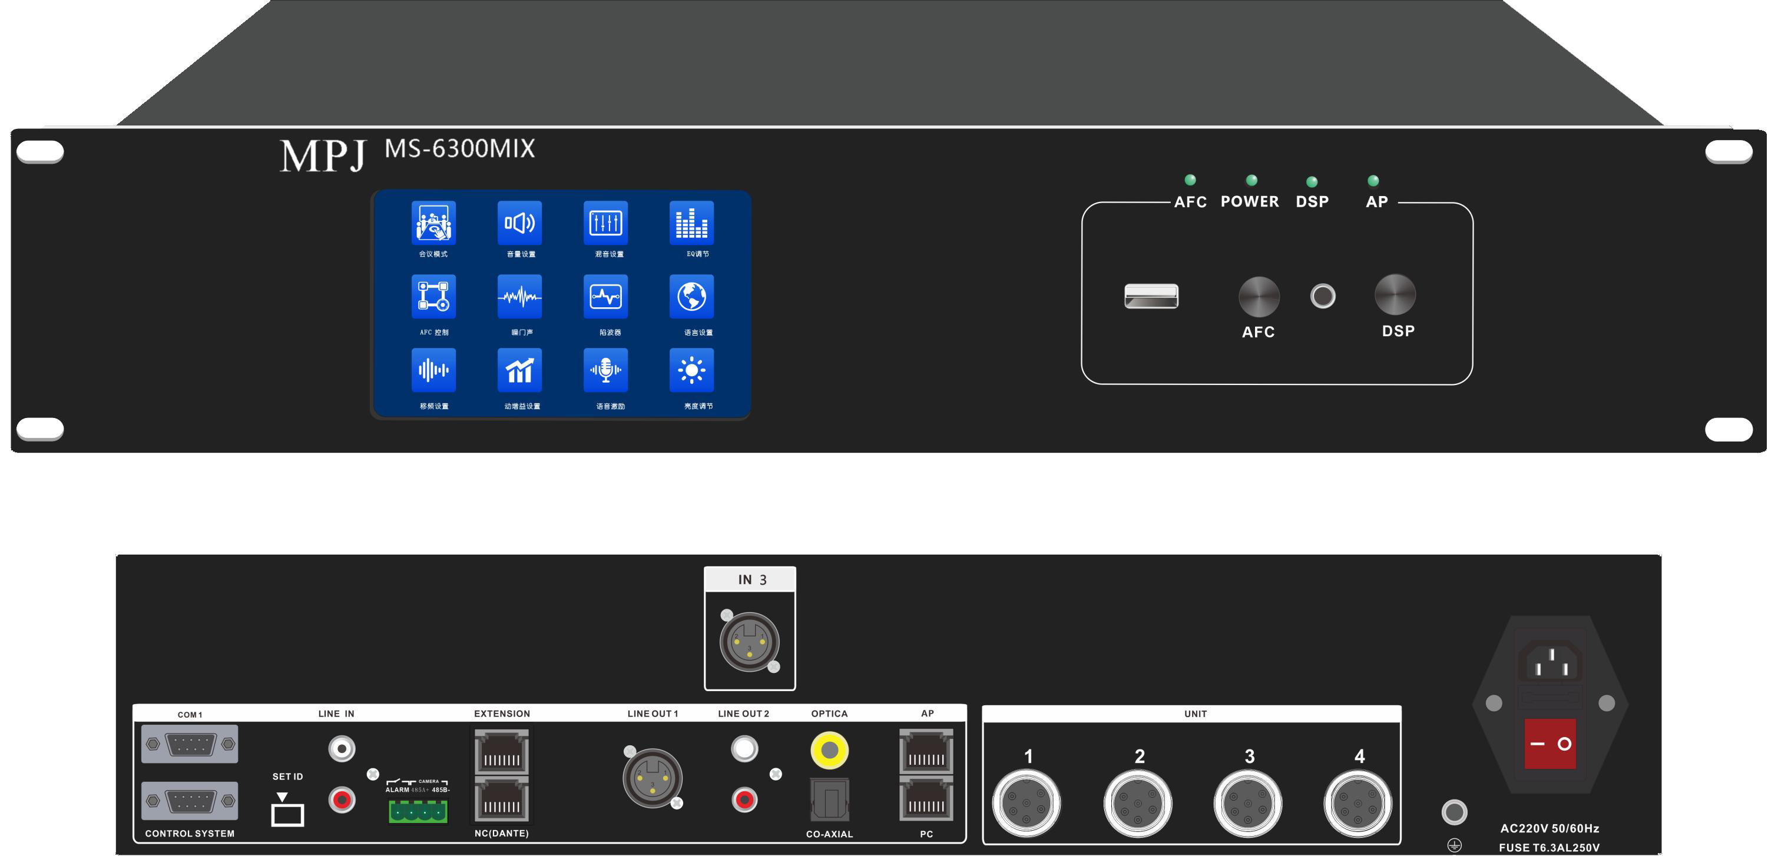Click the IN 3 label above XLR
1768x856 pixels.
coord(752,580)
